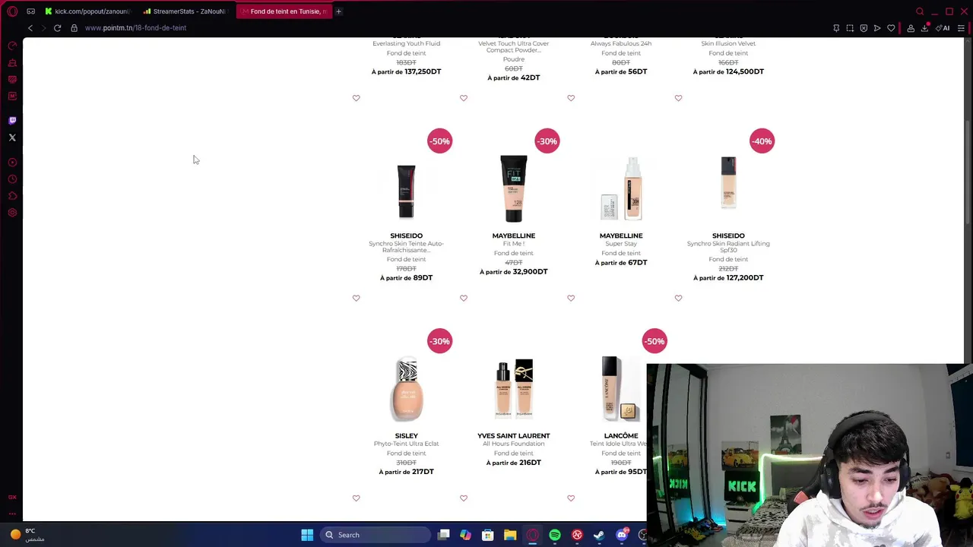Open File Explorer from the taskbar
Screen dimensions: 973x547
coord(510,535)
